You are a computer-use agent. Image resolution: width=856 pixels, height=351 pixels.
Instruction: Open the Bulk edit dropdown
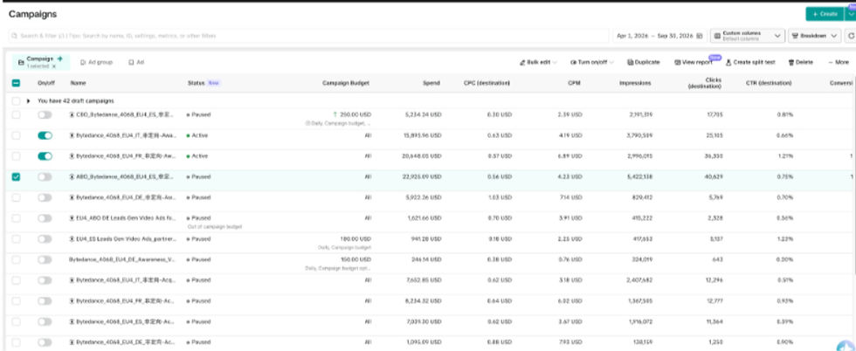[538, 62]
